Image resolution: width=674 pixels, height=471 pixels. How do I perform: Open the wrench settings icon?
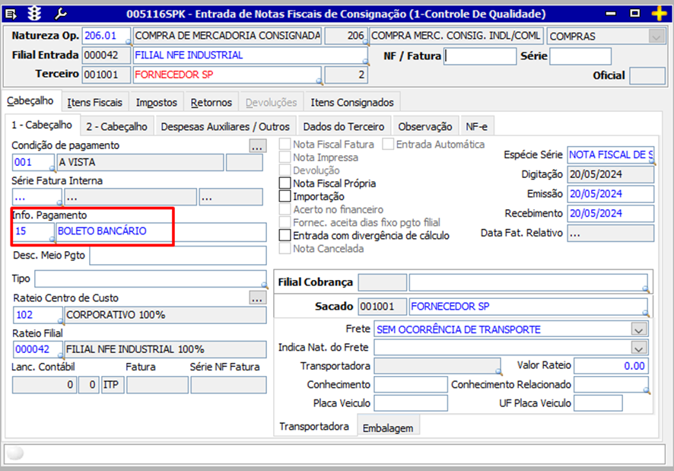61,14
